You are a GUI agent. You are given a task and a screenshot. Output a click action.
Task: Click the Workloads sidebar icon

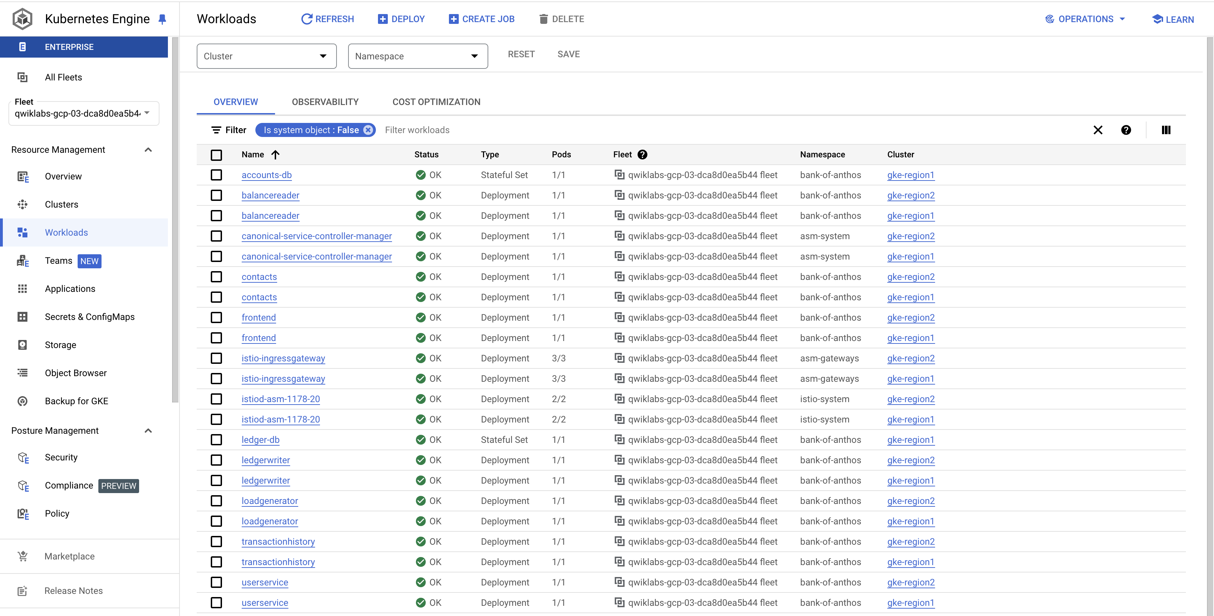pos(22,232)
